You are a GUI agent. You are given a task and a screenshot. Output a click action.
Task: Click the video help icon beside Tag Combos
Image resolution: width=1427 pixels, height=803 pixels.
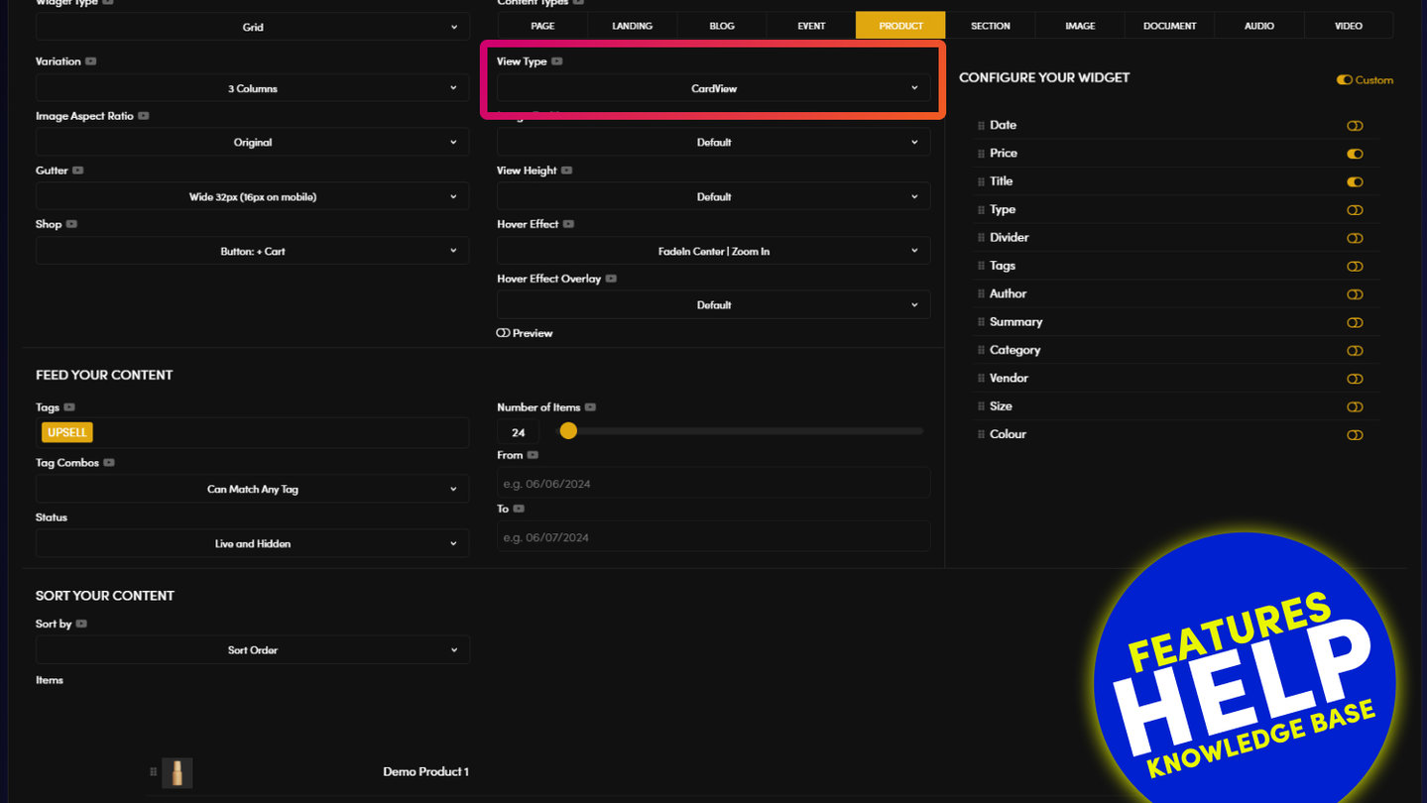pyautogui.click(x=109, y=463)
